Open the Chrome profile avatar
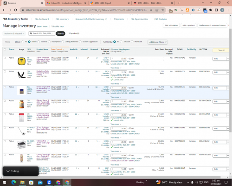The width and height of the screenshot is (232, 186). 222,10
